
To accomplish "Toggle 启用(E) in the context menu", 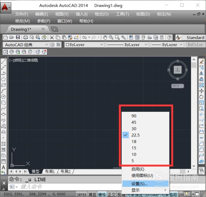I will (146, 169).
